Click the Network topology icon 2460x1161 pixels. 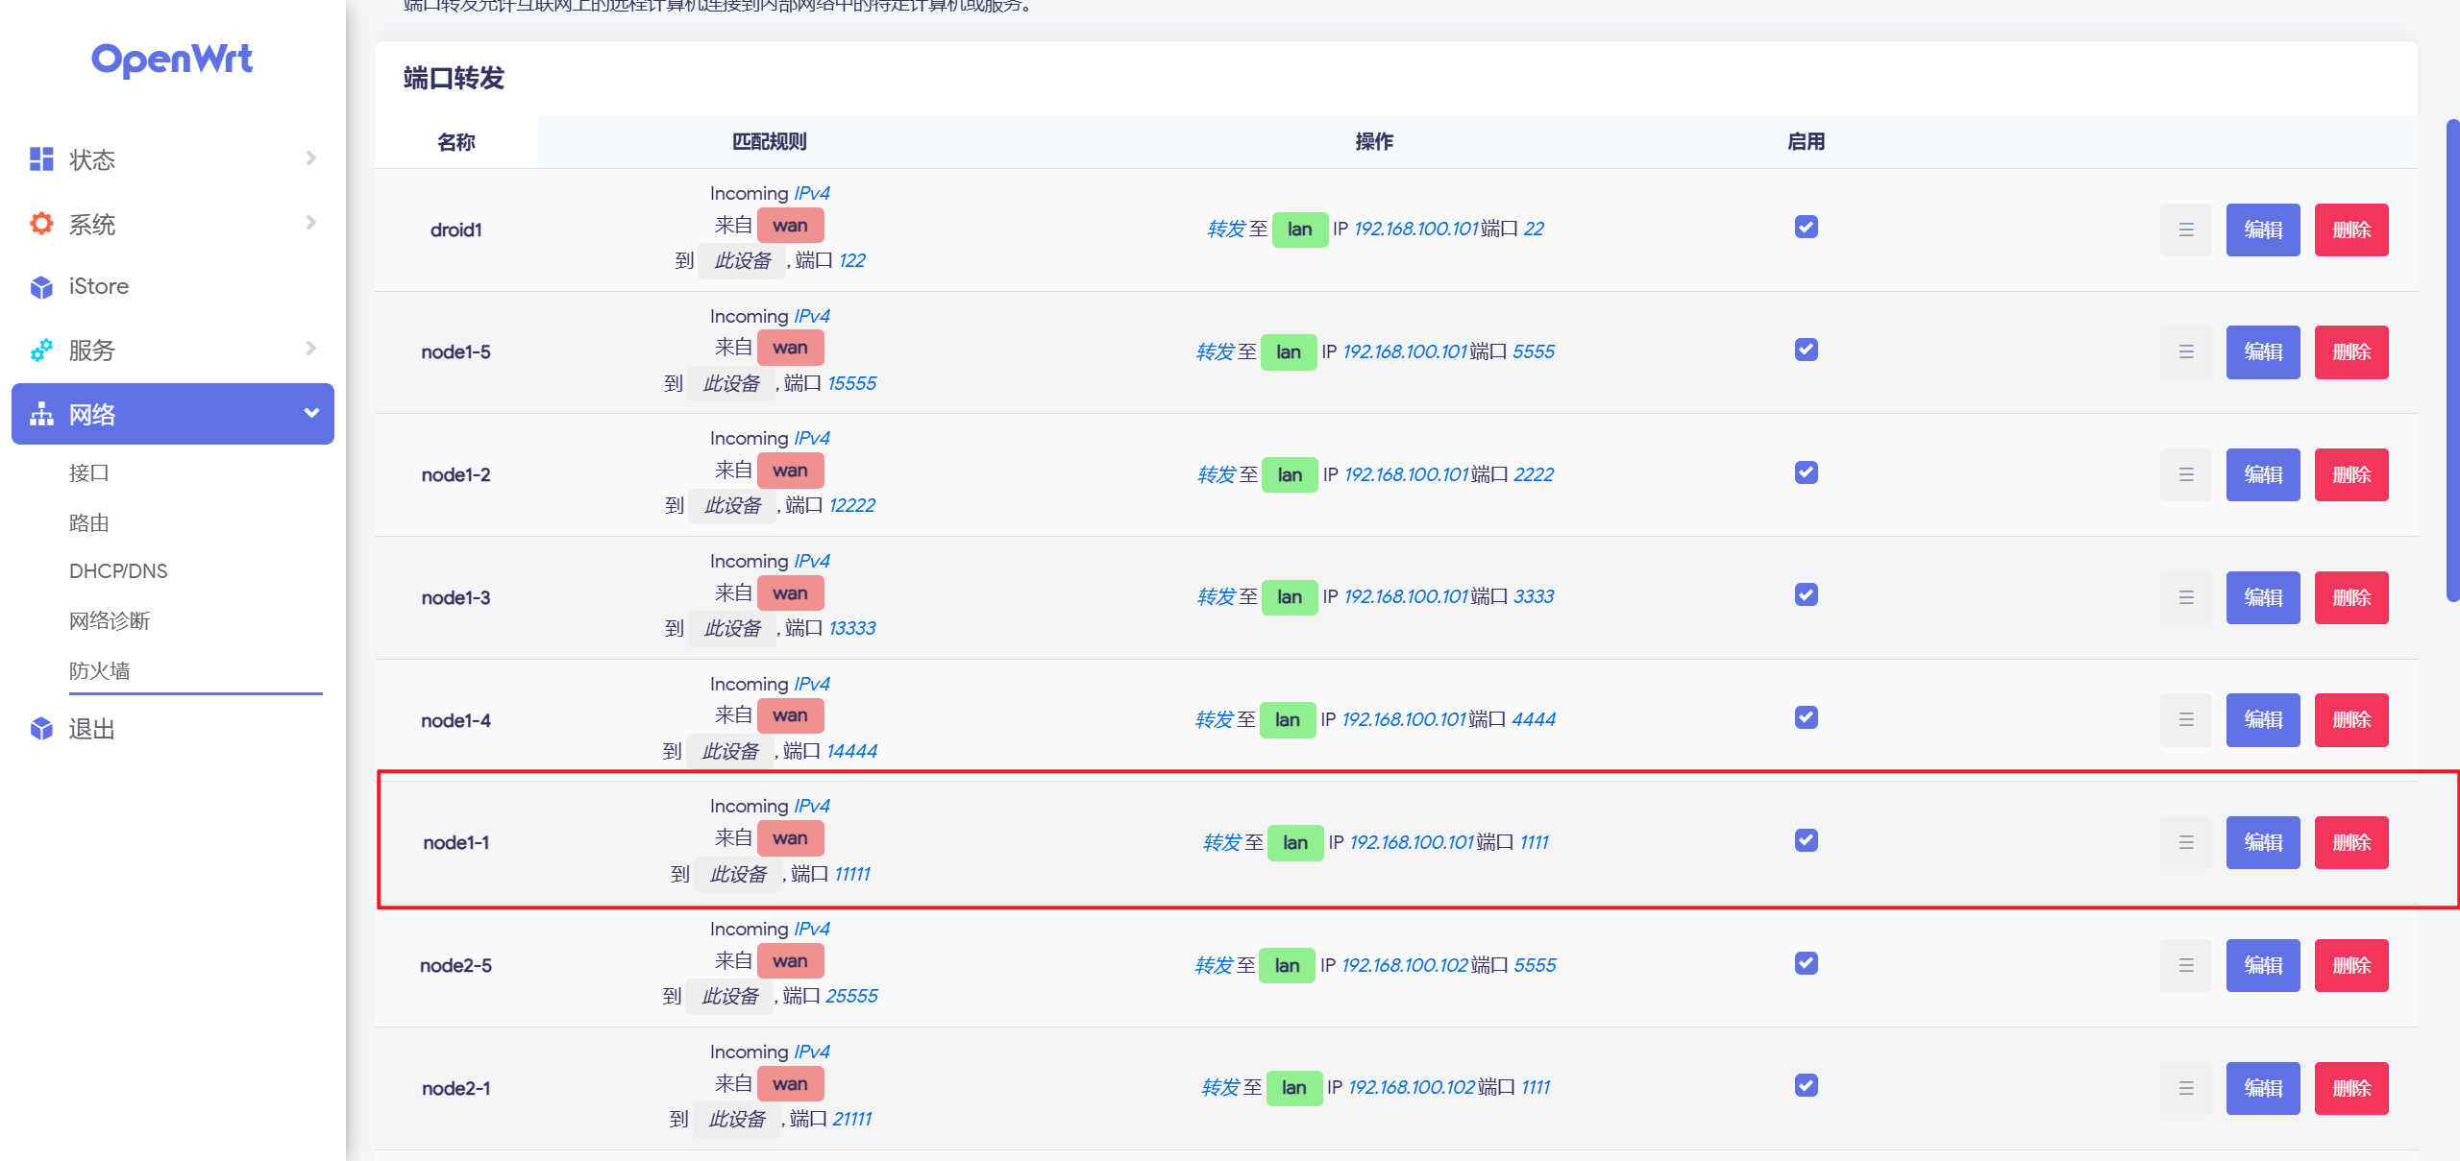pos(41,414)
